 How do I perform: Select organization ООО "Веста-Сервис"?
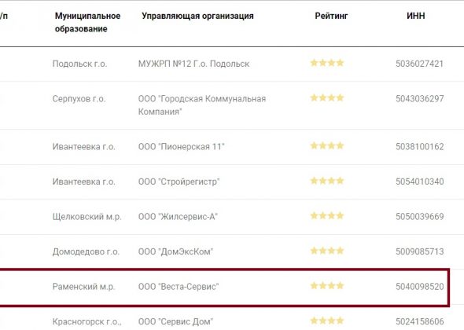tap(179, 287)
